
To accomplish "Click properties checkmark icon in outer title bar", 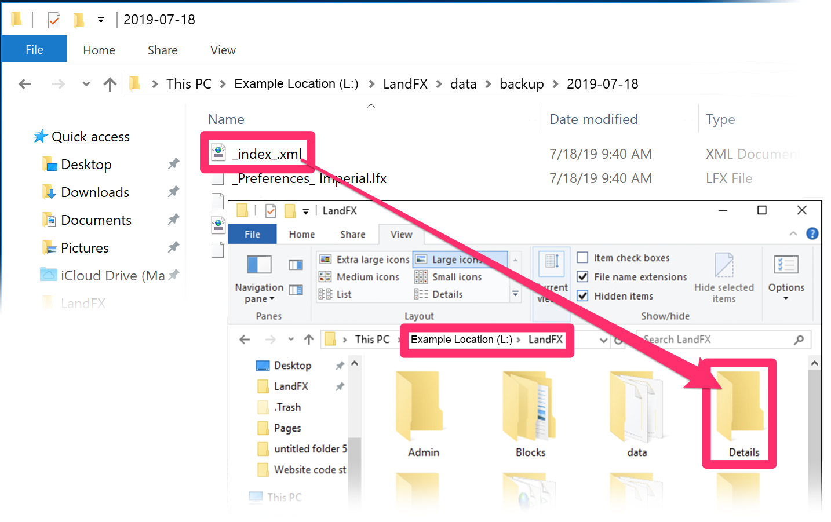I will (54, 20).
